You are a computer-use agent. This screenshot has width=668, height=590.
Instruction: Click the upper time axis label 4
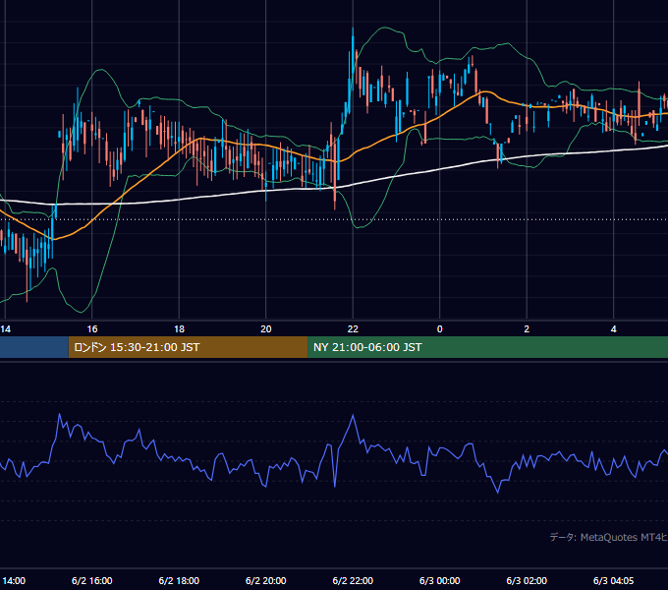pos(613,329)
